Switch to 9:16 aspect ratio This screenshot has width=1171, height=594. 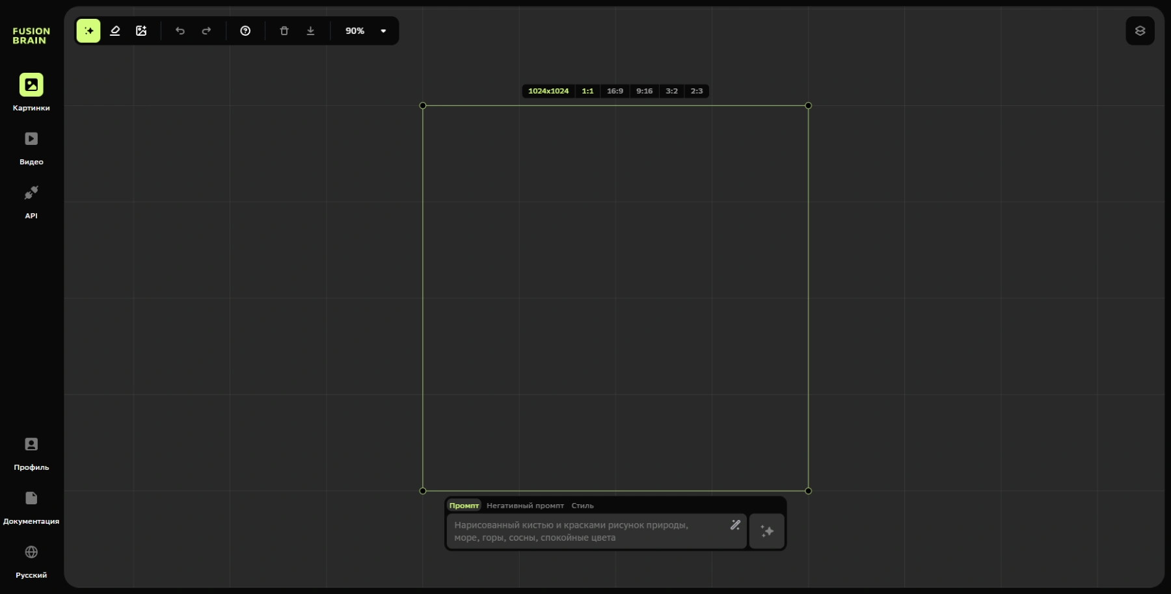pyautogui.click(x=644, y=91)
